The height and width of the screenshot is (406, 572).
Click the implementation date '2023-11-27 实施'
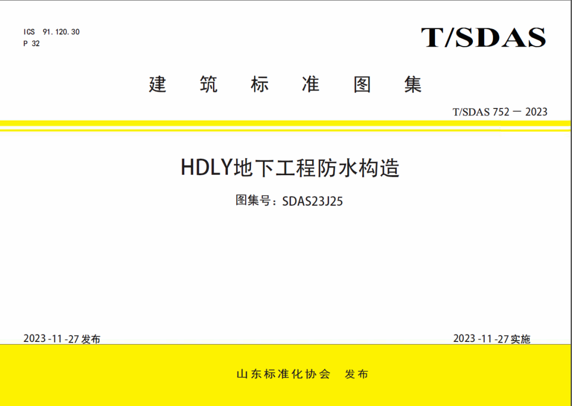point(491,339)
